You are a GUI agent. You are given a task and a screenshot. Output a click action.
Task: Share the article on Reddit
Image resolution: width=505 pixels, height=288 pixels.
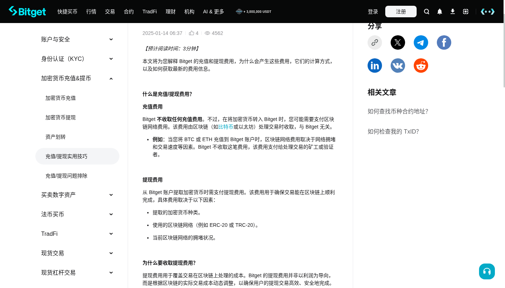(421, 66)
